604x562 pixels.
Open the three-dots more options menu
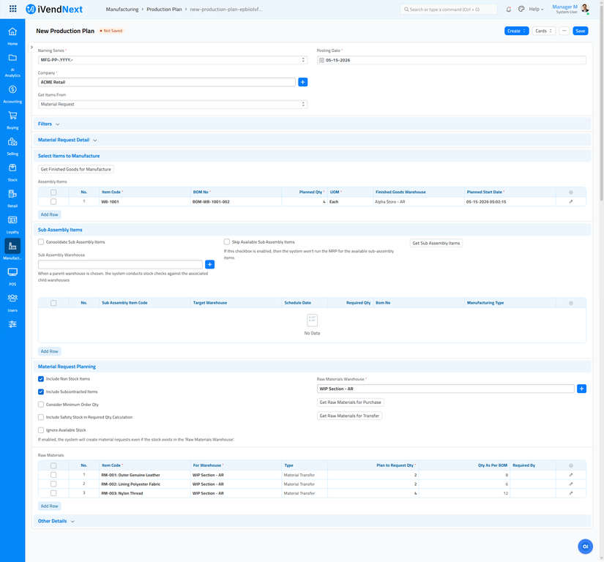coord(564,31)
